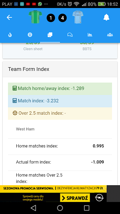Tap the home score badge showing 1
The image size is (120, 214).
coord(51,18)
